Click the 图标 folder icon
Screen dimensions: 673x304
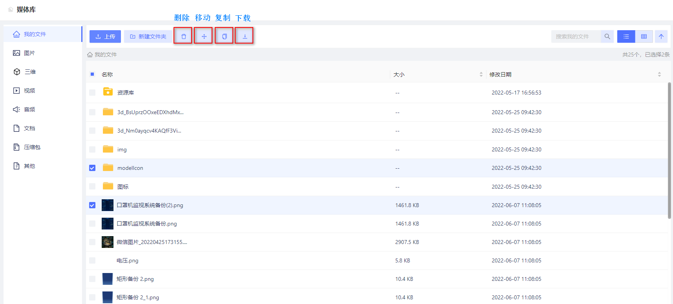pyautogui.click(x=108, y=186)
